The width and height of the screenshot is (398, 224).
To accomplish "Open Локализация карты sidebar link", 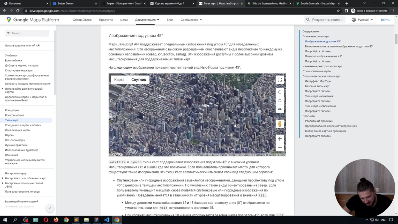I will coord(18,130).
